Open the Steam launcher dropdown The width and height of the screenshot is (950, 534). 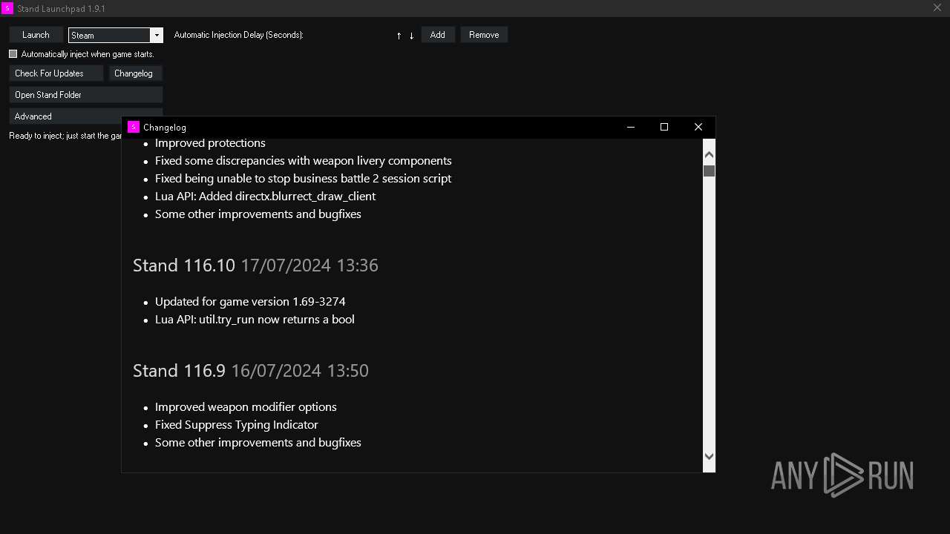[x=156, y=35]
